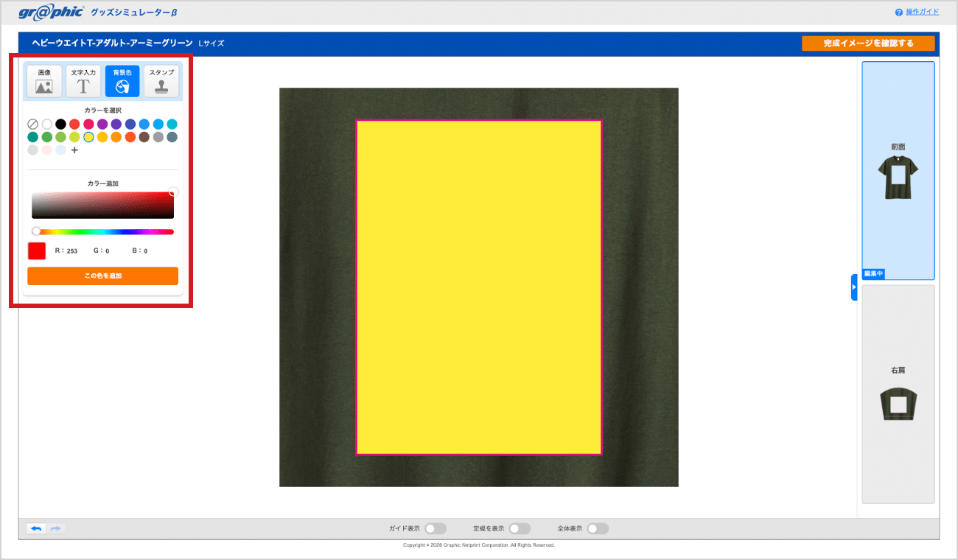Image resolution: width=958 pixels, height=560 pixels.
Task: Select the black color swatch
Action: tap(60, 124)
